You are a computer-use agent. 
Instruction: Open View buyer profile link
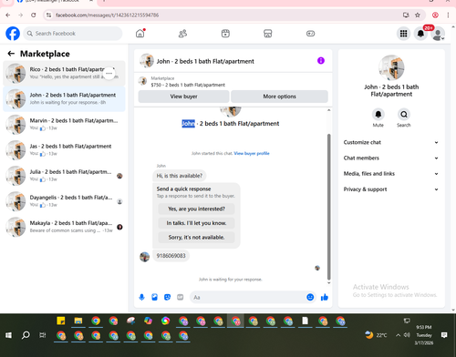(x=252, y=153)
